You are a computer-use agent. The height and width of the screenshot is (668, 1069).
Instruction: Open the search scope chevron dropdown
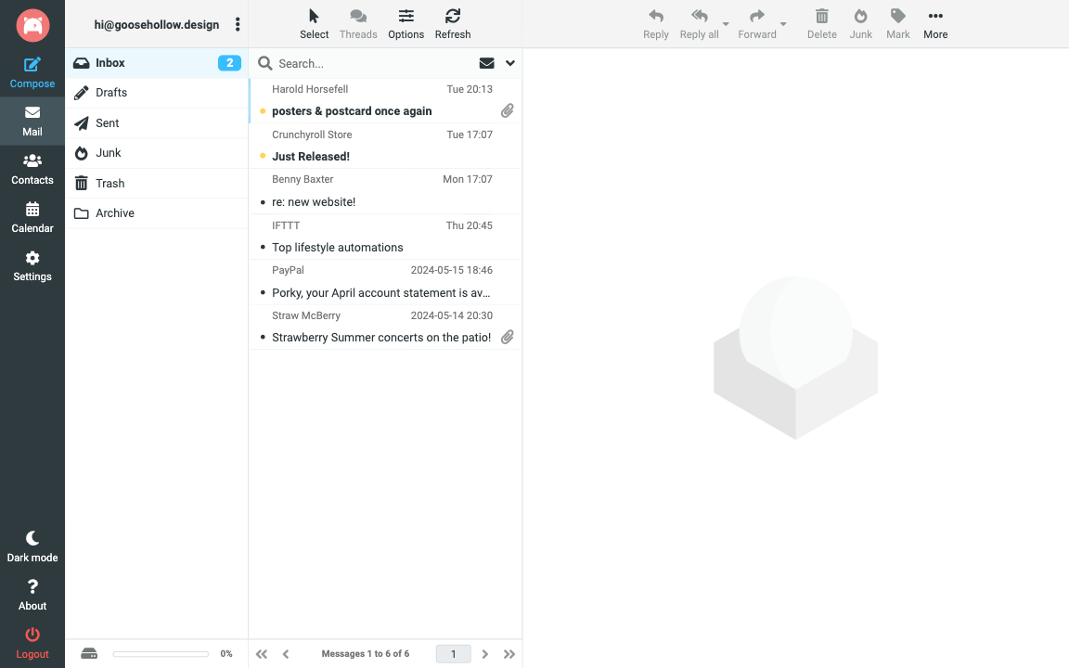[x=509, y=63]
